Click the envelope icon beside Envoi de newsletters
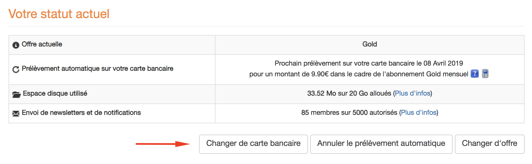Screen dimensions: 532x164 16,114
